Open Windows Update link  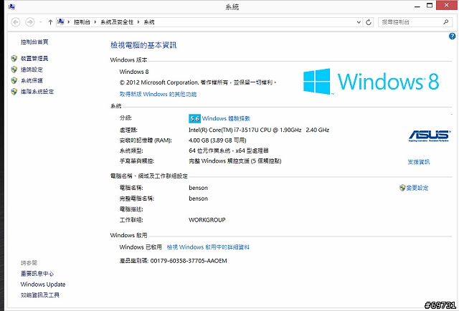point(43,284)
